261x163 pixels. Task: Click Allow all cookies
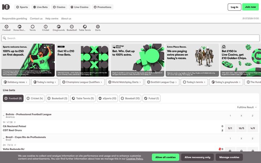click(165, 157)
